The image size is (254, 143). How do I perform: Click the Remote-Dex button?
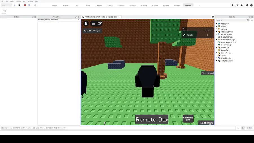(152, 120)
